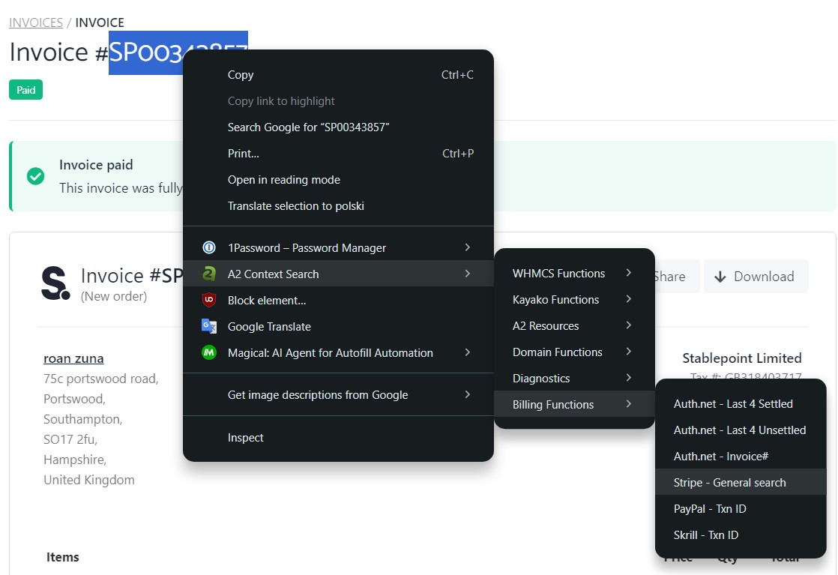Open A2 Context Search menu entry
The width and height of the screenshot is (838, 575).
click(x=338, y=274)
